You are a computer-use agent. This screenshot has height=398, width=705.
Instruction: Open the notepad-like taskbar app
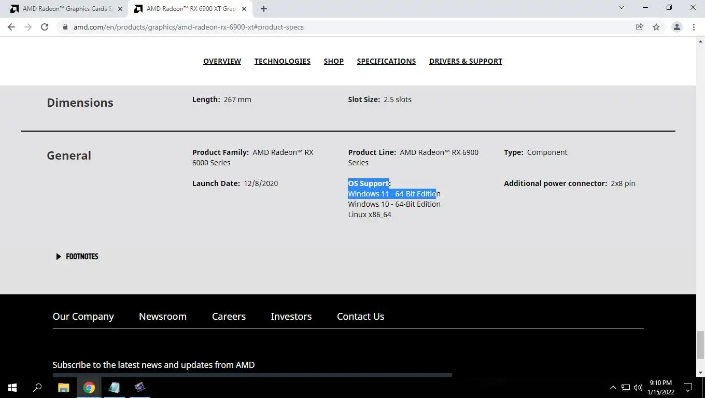point(114,387)
